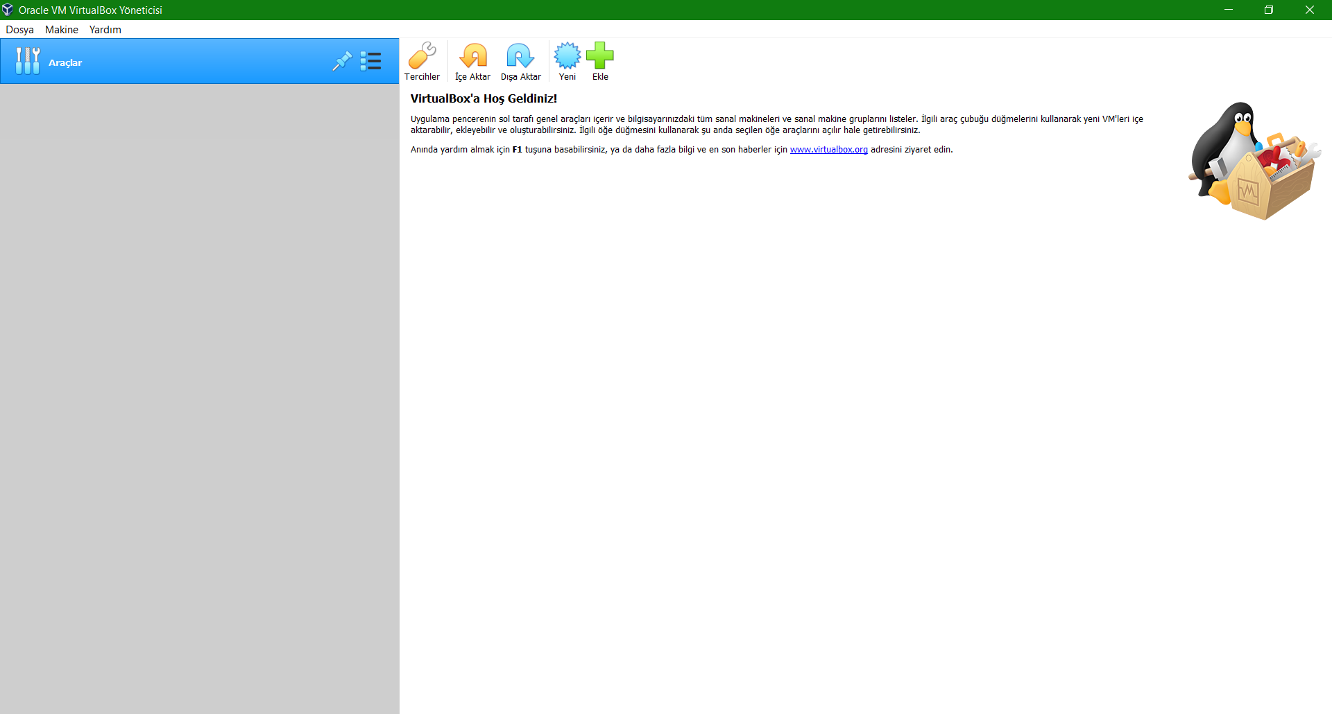Click the green Ekle plus icon
The width and height of the screenshot is (1332, 714).
click(600, 57)
